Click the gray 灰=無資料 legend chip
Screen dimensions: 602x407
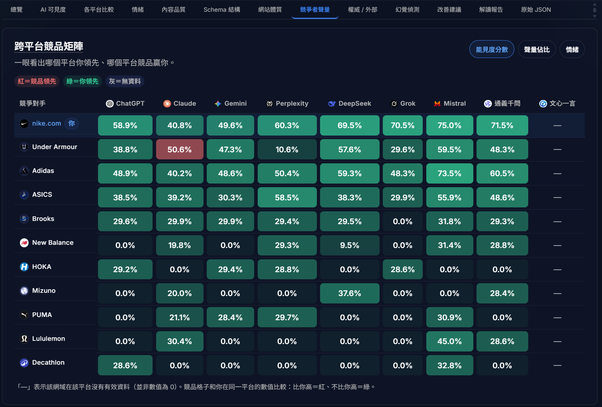coord(125,81)
